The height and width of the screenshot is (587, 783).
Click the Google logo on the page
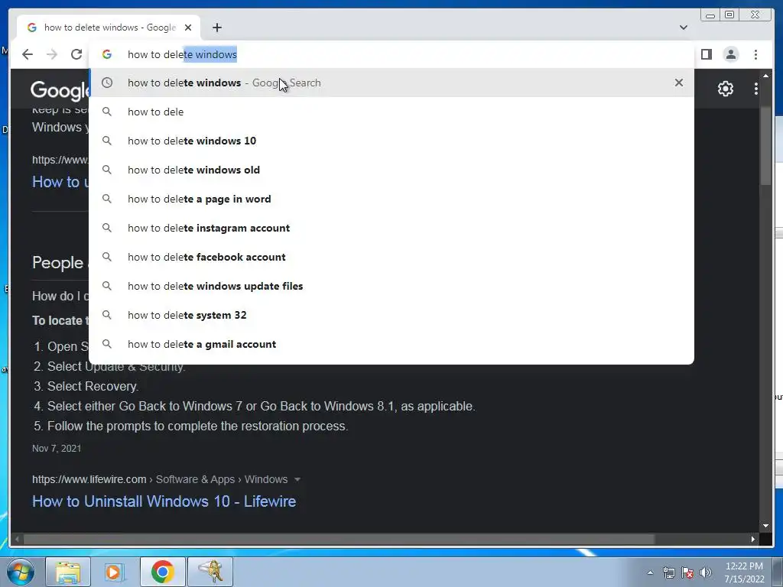[x=60, y=90]
